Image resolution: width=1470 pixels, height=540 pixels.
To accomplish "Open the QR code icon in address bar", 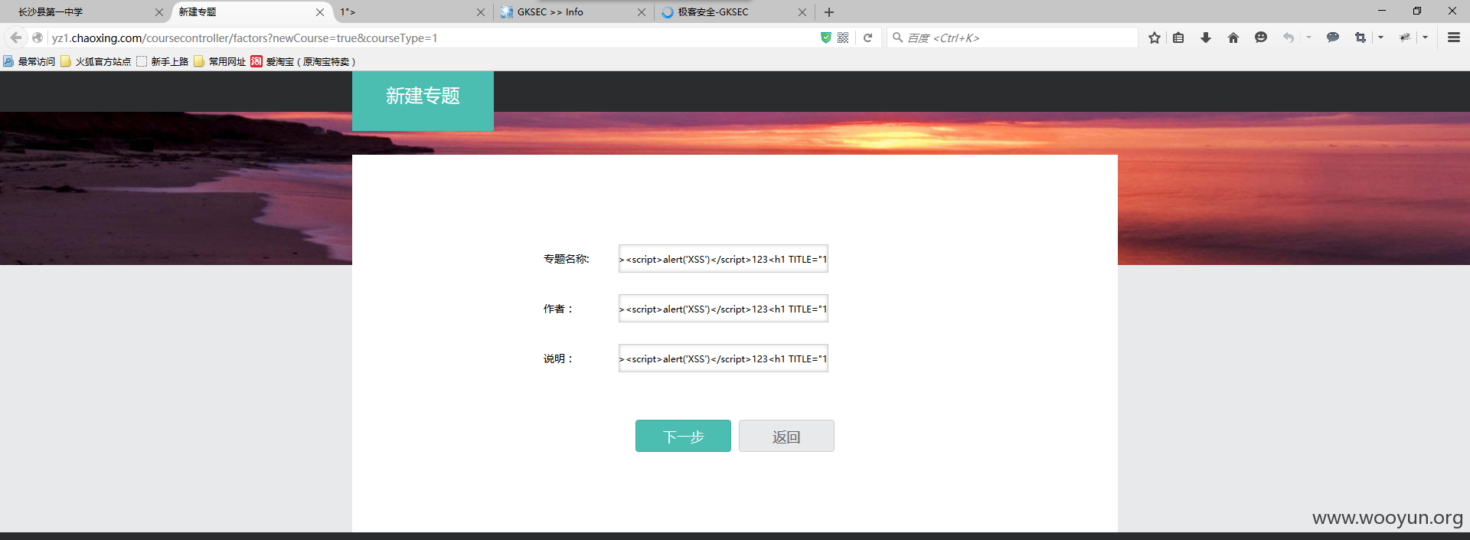I will point(843,38).
